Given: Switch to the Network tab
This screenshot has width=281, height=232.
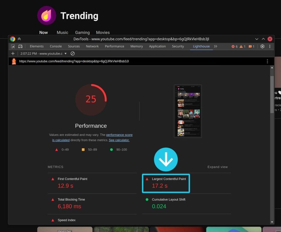Looking at the screenshot, I should pyautogui.click(x=92, y=46).
